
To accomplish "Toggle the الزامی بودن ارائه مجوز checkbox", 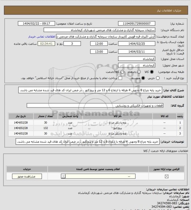I will (x=167, y=176).
